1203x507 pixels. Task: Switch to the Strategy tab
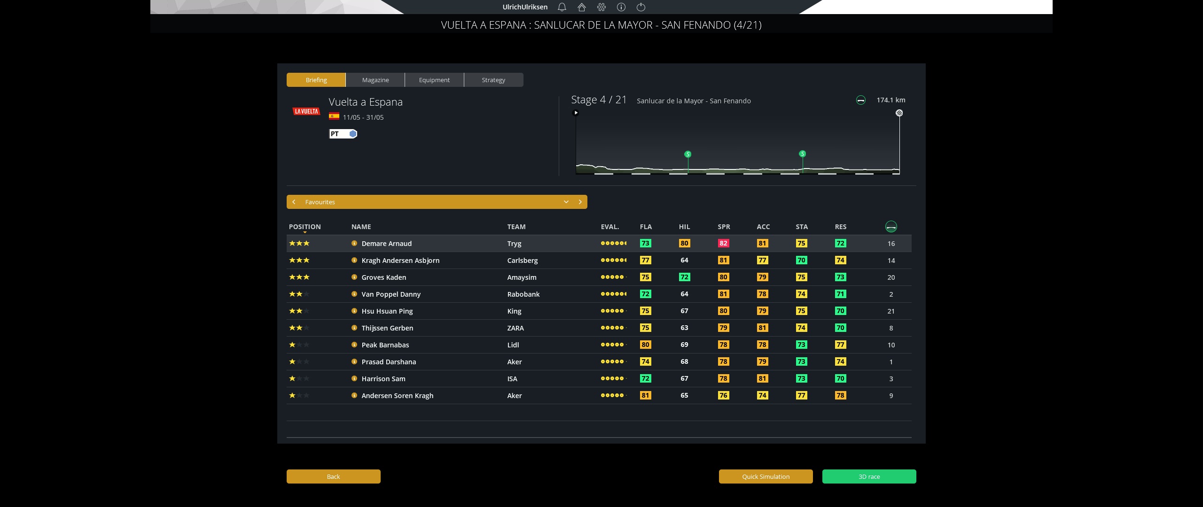pyautogui.click(x=493, y=80)
